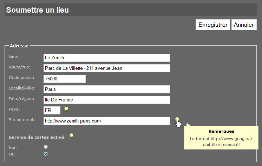Click the lightbulb next to Service de cartes activé

(x=71, y=135)
